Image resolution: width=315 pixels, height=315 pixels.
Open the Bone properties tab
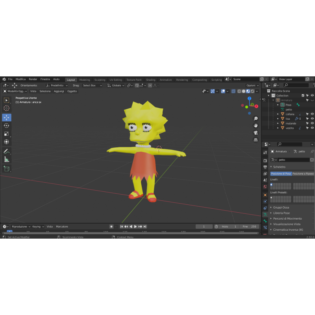pos(265,221)
